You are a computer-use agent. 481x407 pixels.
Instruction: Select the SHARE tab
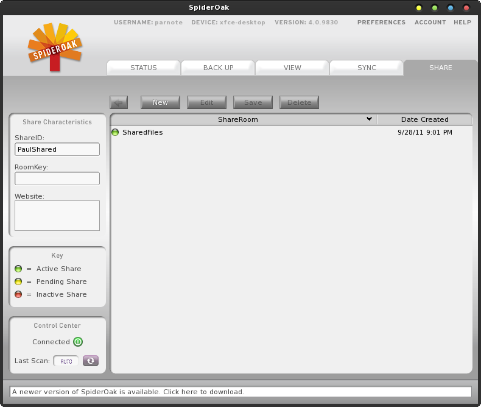coord(440,68)
